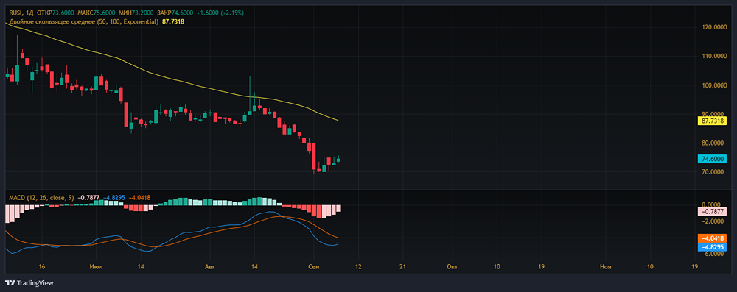This screenshot has height=292, width=737.
Task: Click the 70.0000 price-scale label
Action: tap(713, 172)
